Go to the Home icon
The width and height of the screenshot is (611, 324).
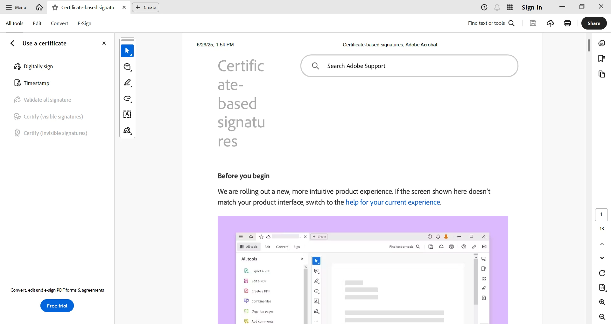tap(39, 7)
